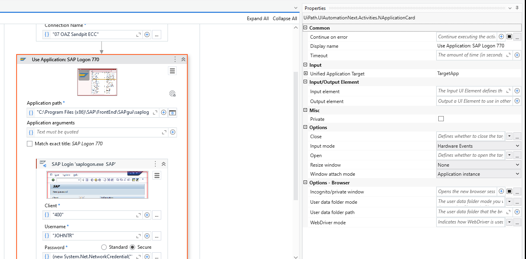Toggle Match exact title checkbox
Viewport: 526px width, 259px height.
[x=30, y=144]
